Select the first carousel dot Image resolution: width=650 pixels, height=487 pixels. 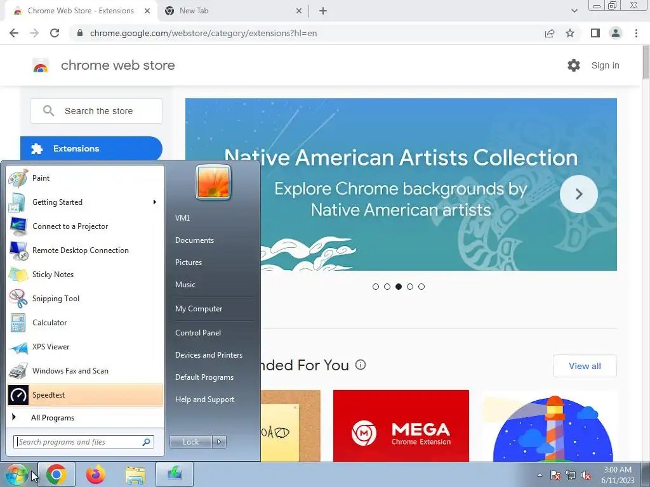(376, 287)
